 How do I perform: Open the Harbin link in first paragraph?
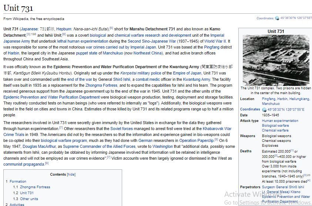pos(13,53)
